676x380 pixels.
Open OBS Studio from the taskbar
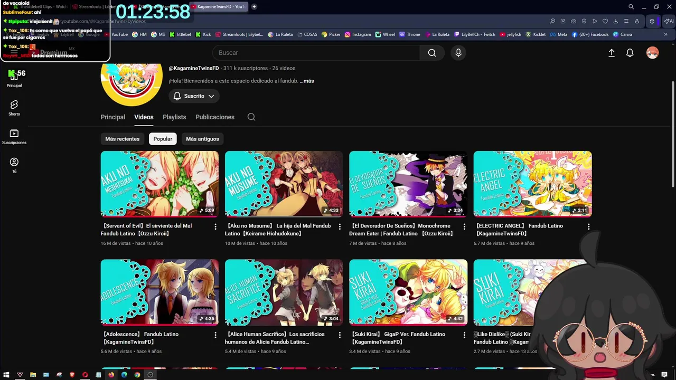(151, 375)
